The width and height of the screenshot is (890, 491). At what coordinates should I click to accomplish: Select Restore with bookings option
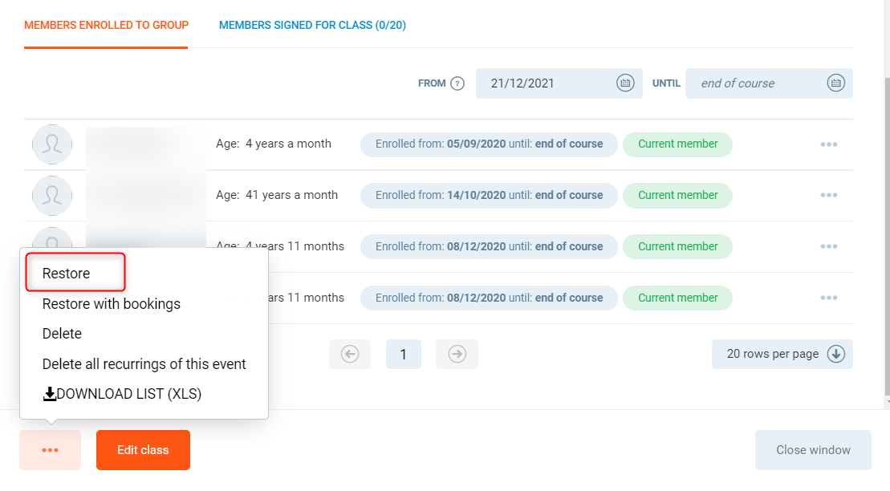pos(112,304)
